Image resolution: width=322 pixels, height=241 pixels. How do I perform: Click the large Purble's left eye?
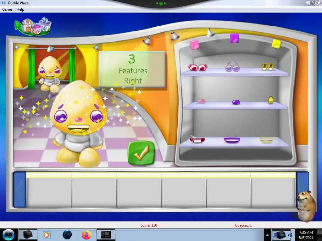tap(61, 116)
